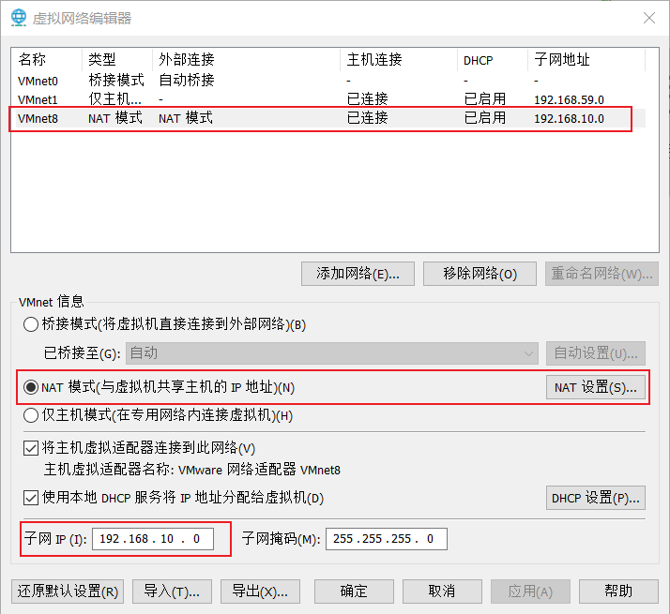Select the 仅主机模式 radio button
The width and height of the screenshot is (670, 614).
click(x=31, y=415)
